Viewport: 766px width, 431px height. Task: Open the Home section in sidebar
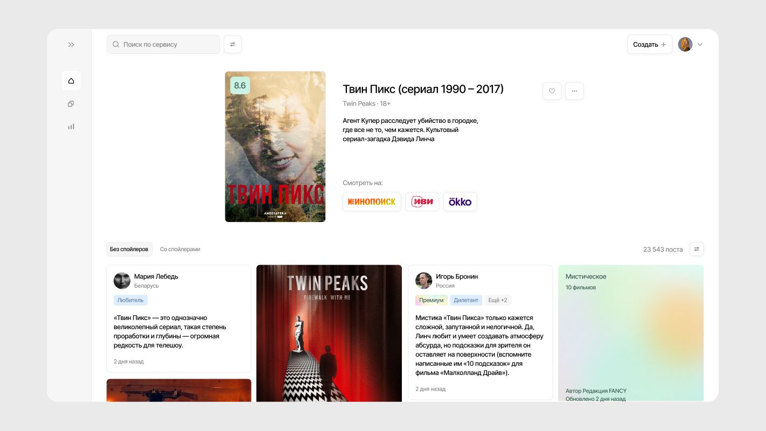(71, 81)
